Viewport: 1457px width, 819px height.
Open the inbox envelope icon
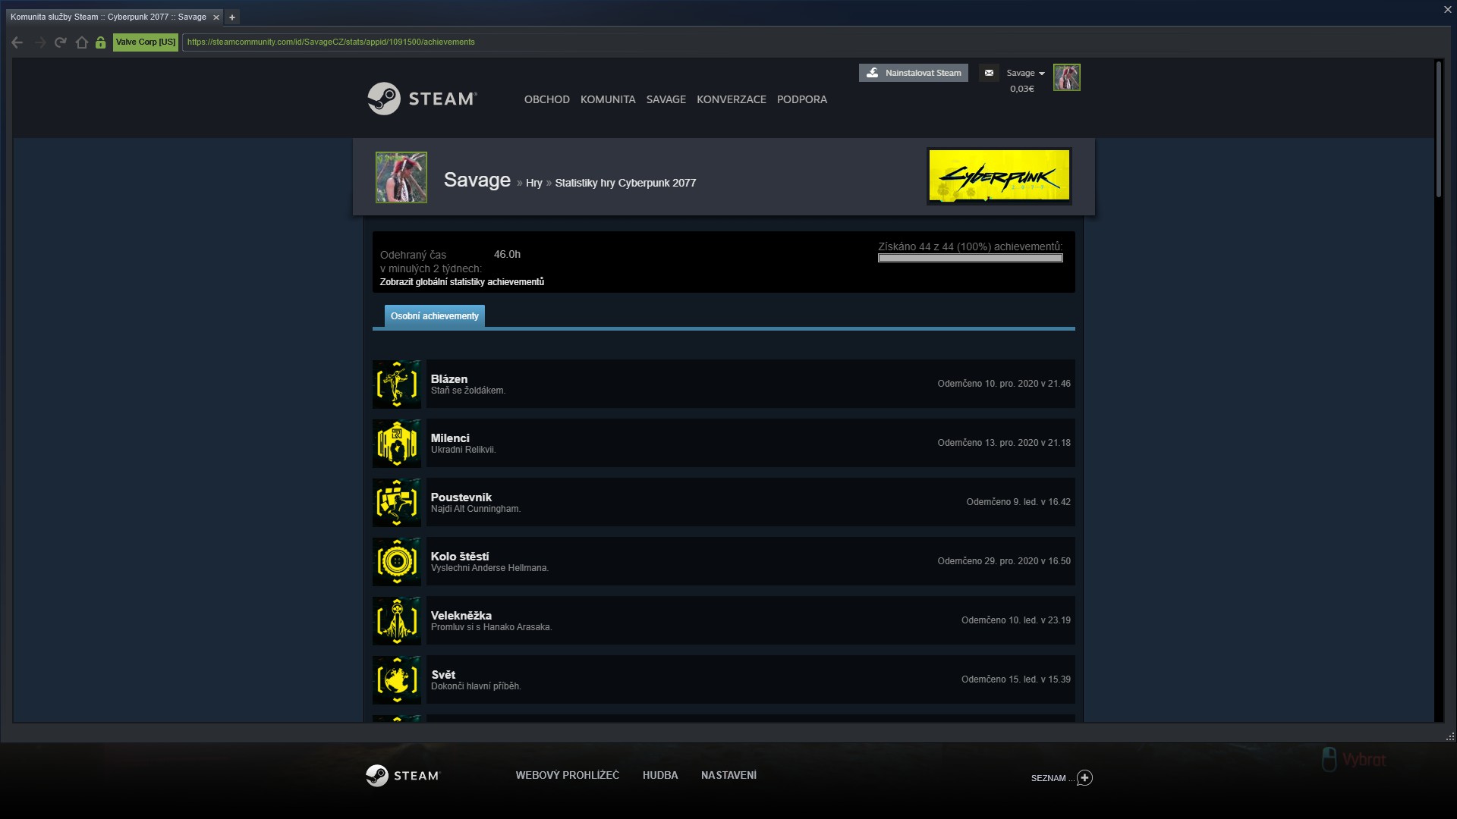click(x=988, y=73)
